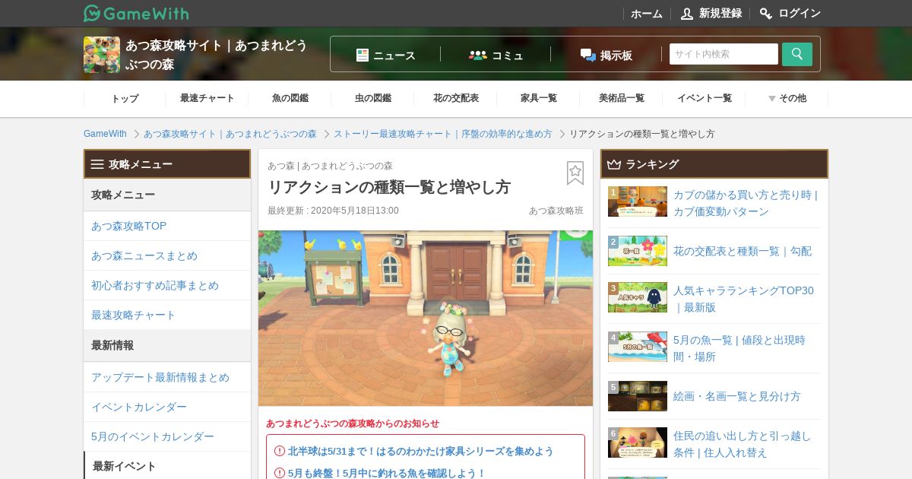Open the 新規登録 sign-up page

(720, 13)
